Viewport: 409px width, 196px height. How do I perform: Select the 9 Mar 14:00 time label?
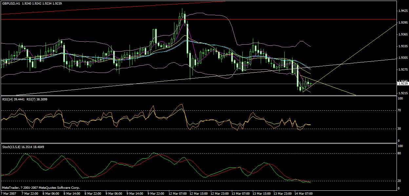coord(135,194)
